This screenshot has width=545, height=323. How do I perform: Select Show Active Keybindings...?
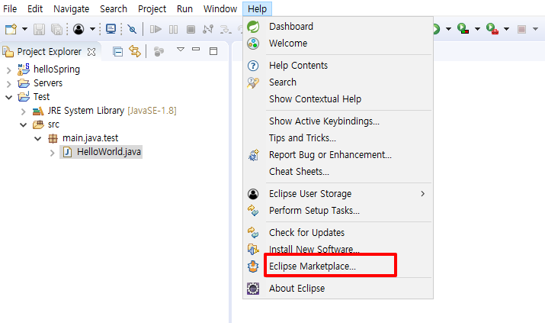tap(338, 121)
